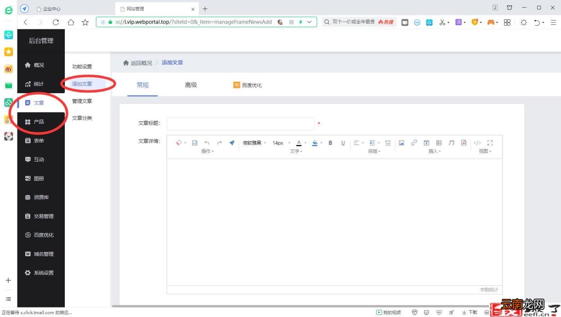
Task: Insert a hyperlink using the link icon
Action: coord(414,143)
